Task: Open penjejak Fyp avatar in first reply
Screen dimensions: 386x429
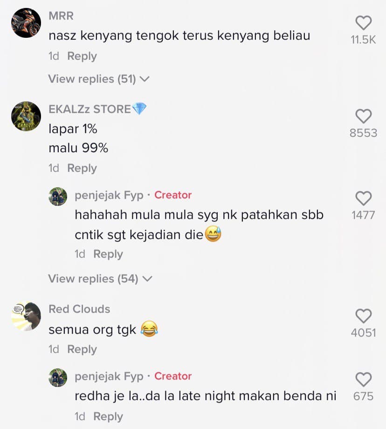Action: 58,197
